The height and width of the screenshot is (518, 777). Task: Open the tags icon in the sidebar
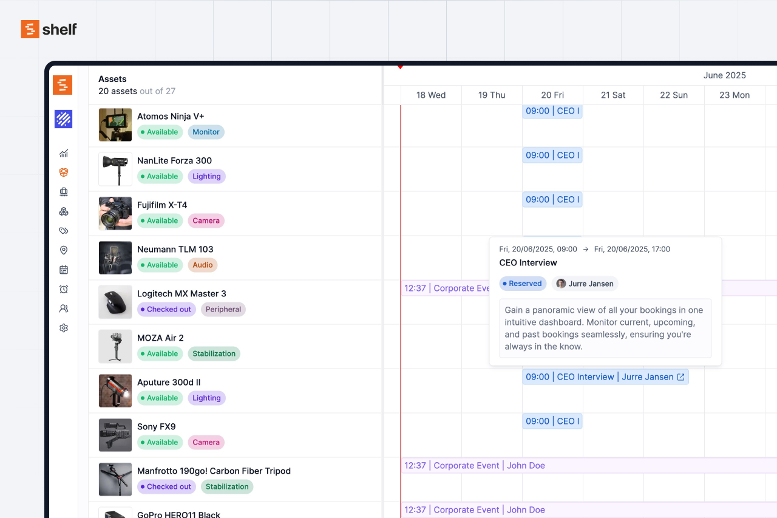[63, 230]
